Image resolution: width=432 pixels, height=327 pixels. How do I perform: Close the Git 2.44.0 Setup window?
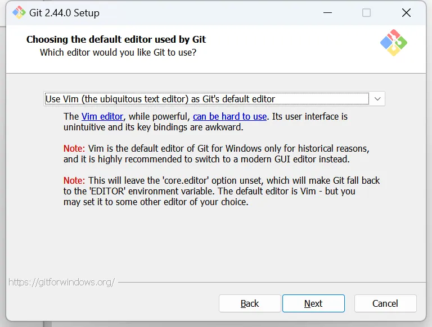tap(406, 13)
